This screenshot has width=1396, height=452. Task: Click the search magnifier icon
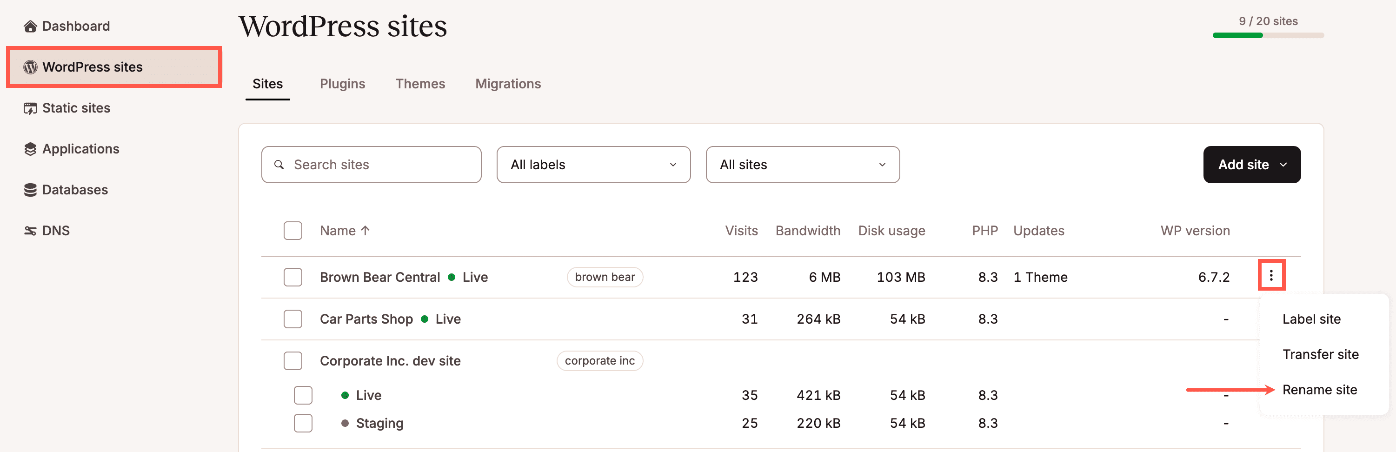279,165
